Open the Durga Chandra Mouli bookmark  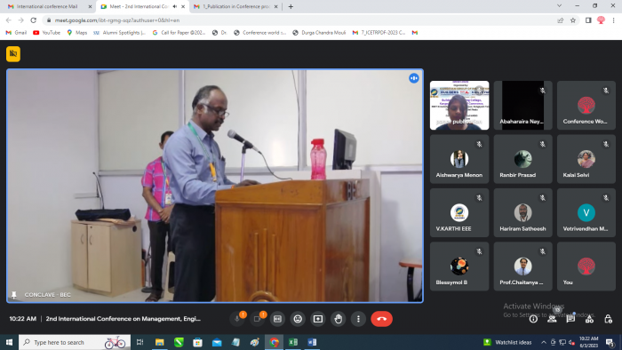click(x=319, y=33)
